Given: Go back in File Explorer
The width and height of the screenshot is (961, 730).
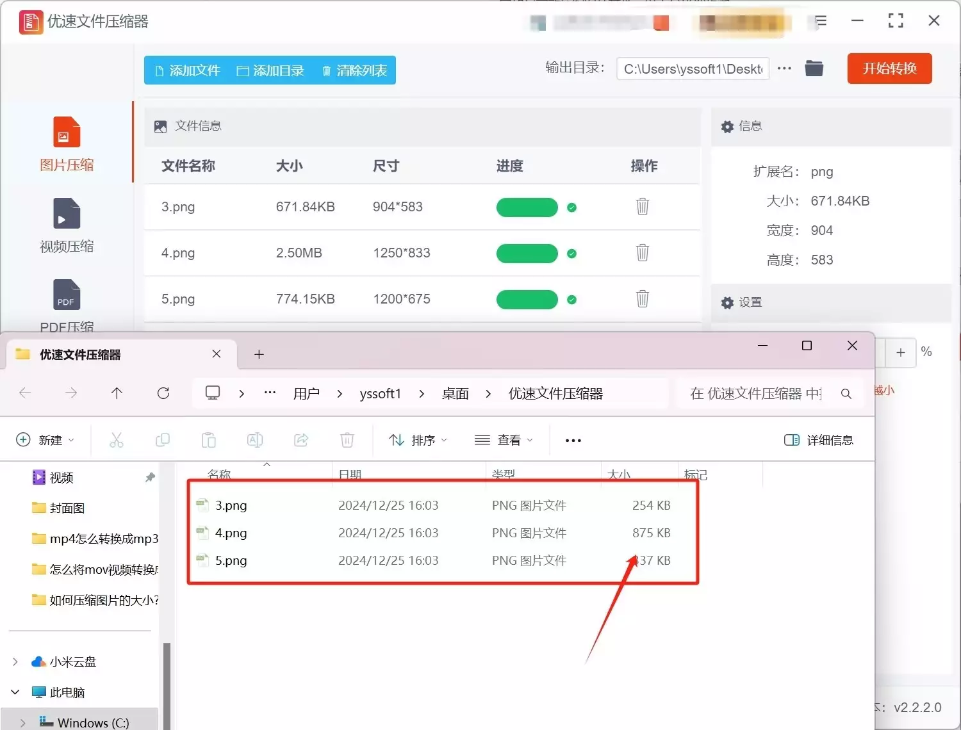Looking at the screenshot, I should pos(25,393).
